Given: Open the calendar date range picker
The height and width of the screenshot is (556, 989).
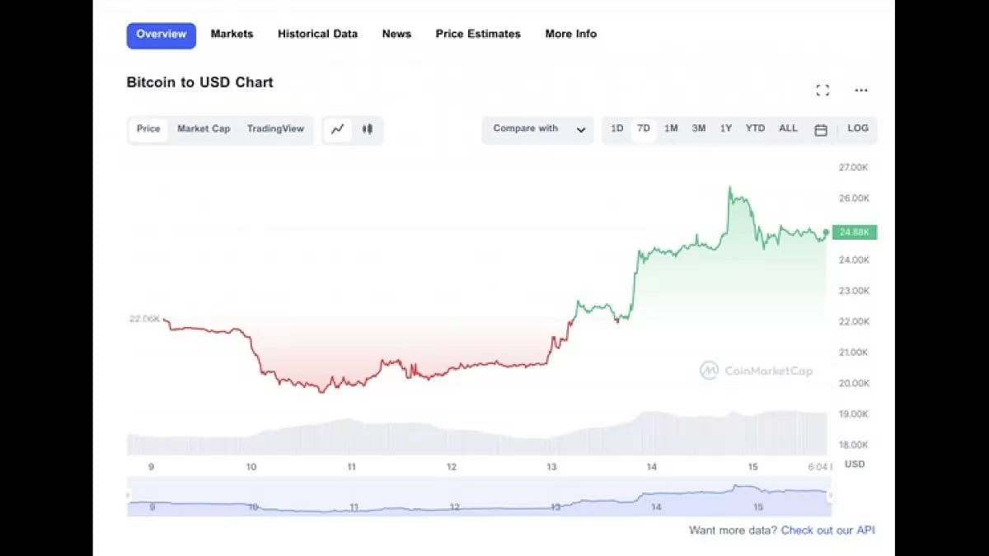Looking at the screenshot, I should [820, 129].
